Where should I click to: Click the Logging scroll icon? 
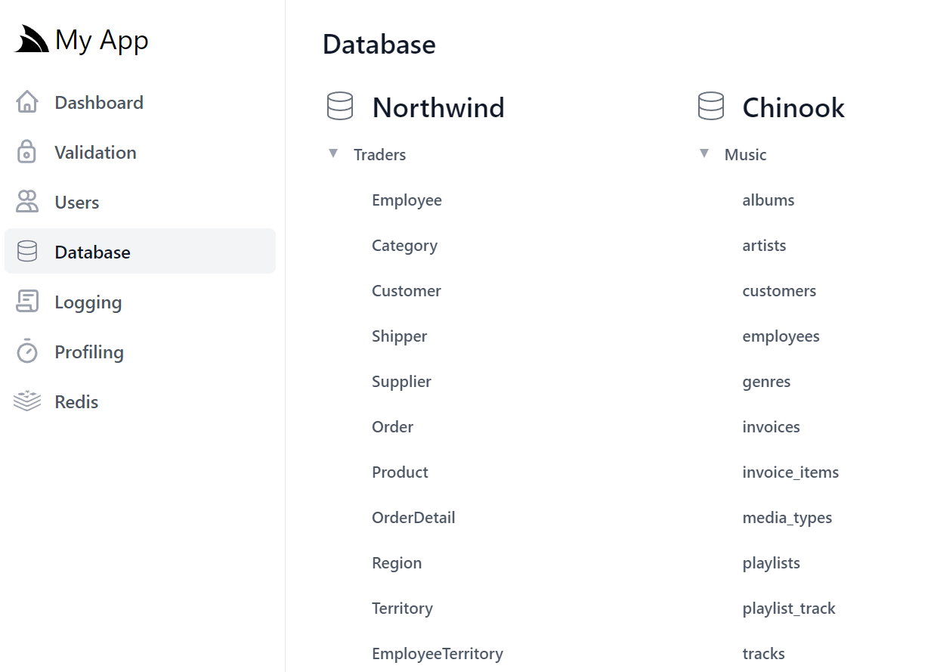(27, 302)
